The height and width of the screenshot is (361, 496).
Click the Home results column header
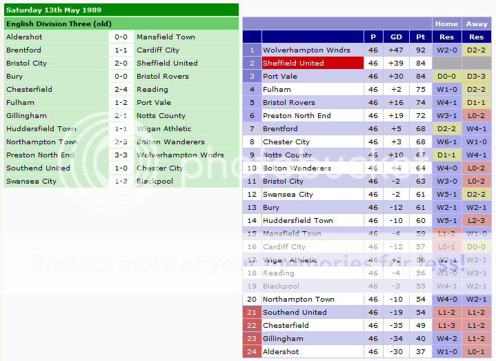tap(447, 23)
